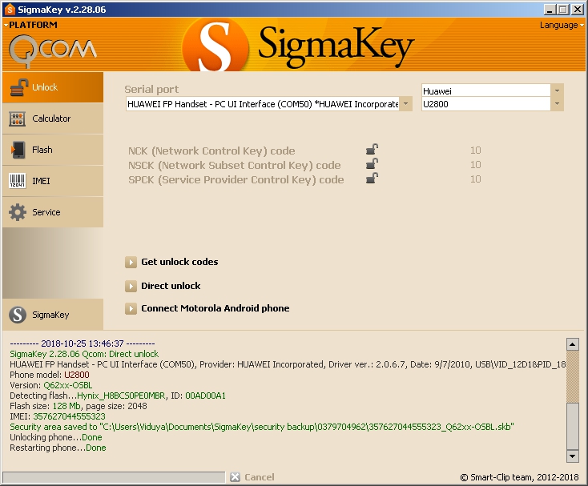
Task: Click the log timestamp 2018-10-25 13:46:37
Action: pos(83,343)
